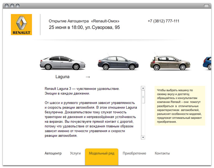Select the Модельный ряд tab
Screen dimensions: 214x168
tap(102, 157)
